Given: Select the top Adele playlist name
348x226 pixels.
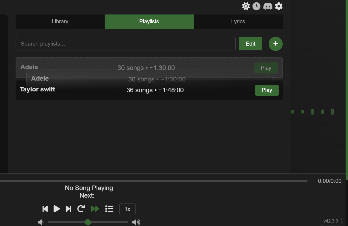Looking at the screenshot, I should [x=29, y=67].
